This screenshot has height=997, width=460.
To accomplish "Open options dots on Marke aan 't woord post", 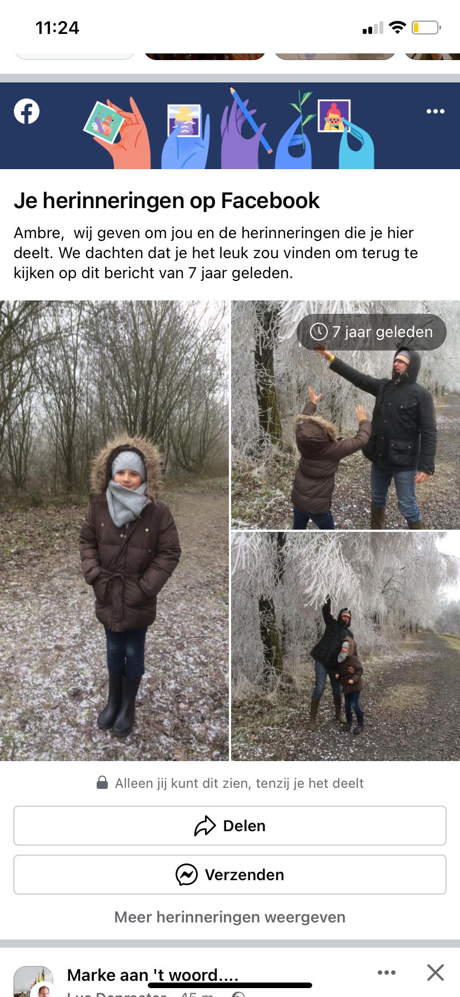I will click(387, 973).
